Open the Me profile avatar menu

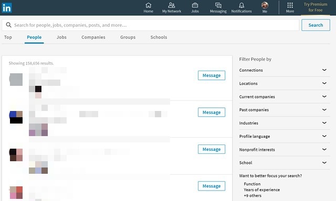(265, 5)
